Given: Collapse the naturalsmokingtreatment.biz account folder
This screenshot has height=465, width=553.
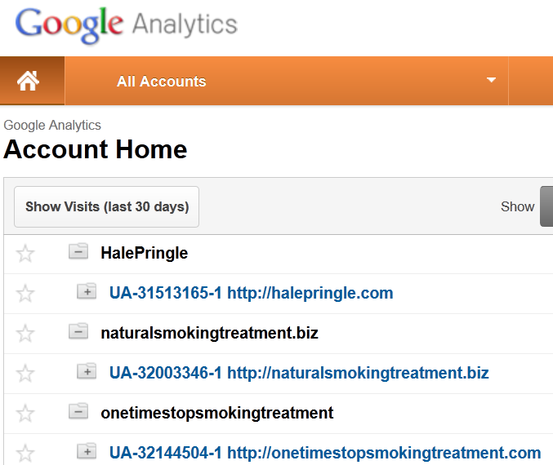Looking at the screenshot, I should (x=78, y=331).
